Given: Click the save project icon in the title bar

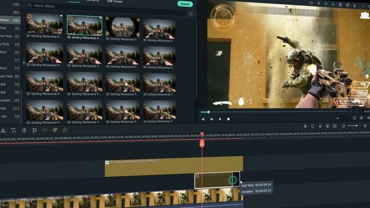Looking at the screenshot, I should point(341,5).
